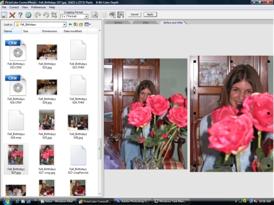The image size is (274, 205).
Task: Click the Apply button
Action: tap(150, 14)
